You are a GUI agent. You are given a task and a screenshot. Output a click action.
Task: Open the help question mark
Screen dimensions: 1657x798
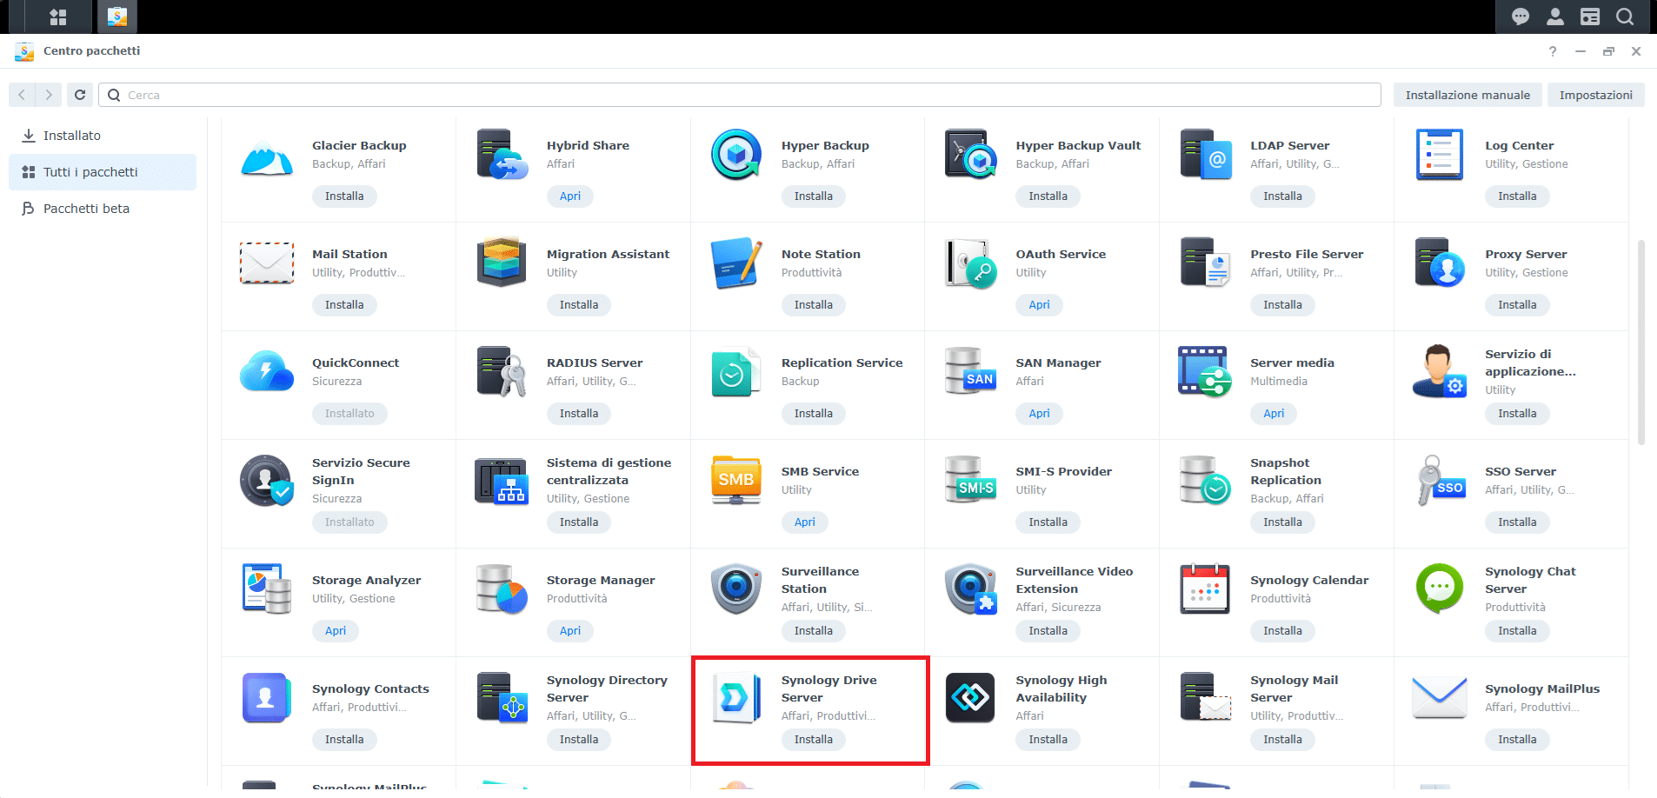pyautogui.click(x=1553, y=51)
